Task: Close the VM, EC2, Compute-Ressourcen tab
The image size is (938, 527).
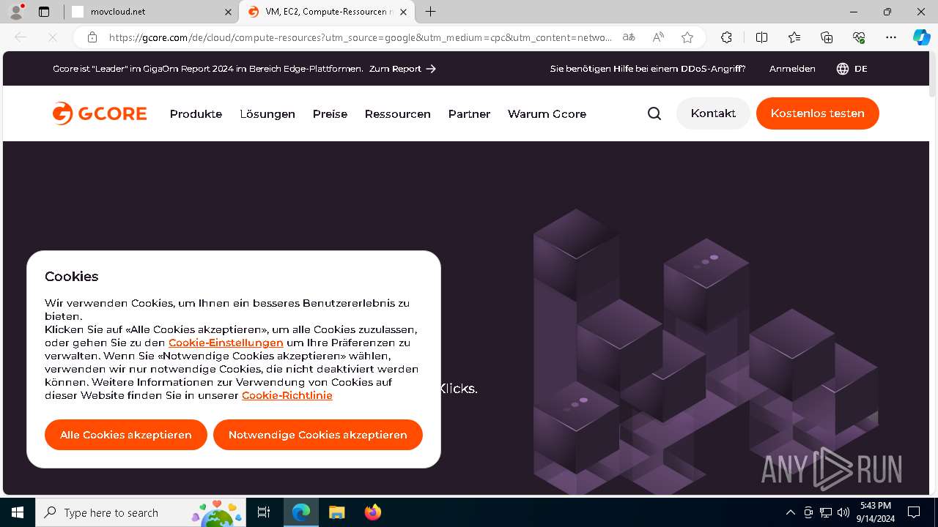Action: coord(404,12)
